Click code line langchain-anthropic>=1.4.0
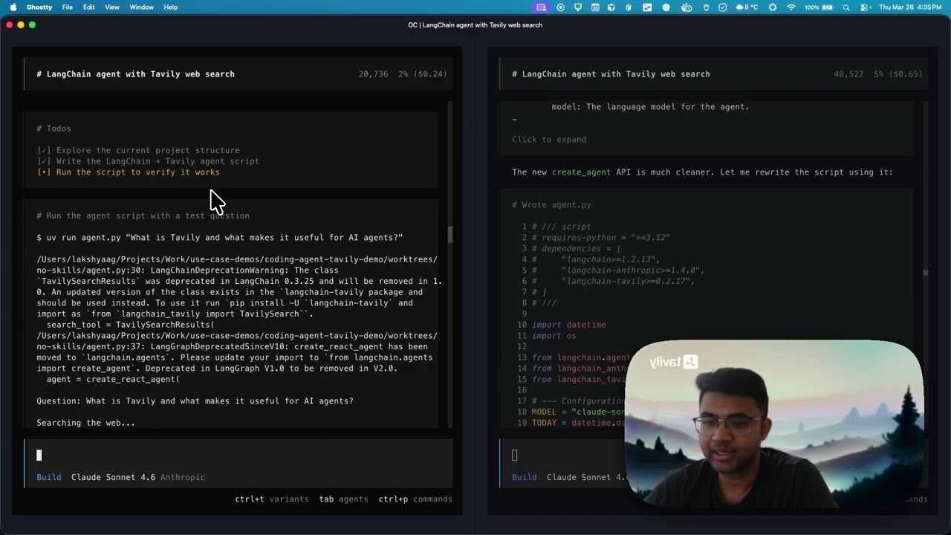 (x=618, y=270)
